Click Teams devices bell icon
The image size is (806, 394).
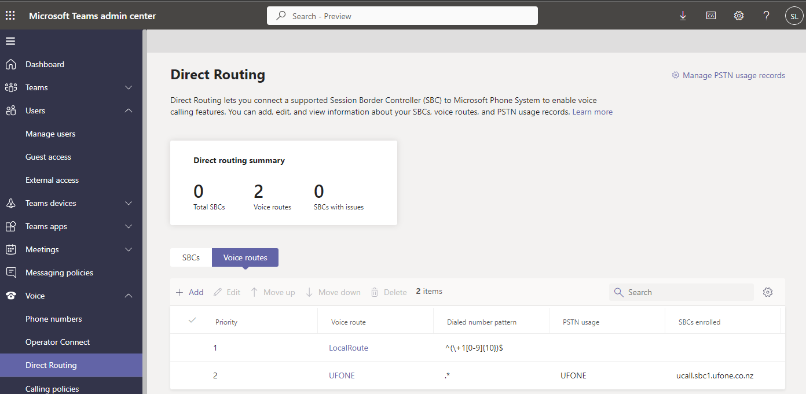[x=10, y=203]
